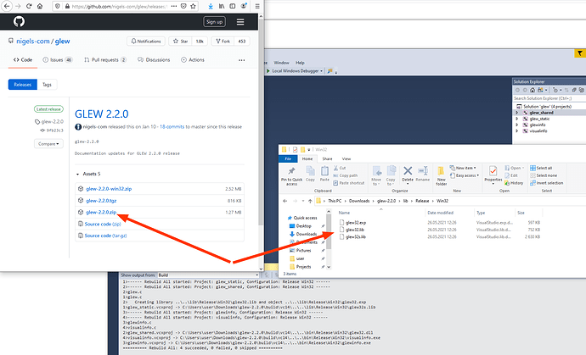The height and width of the screenshot is (355, 586).
Task: Open the GitHub header hamburger menu
Action: click(240, 22)
